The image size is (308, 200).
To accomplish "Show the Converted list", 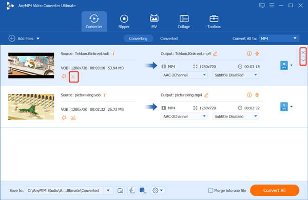I will (169, 38).
